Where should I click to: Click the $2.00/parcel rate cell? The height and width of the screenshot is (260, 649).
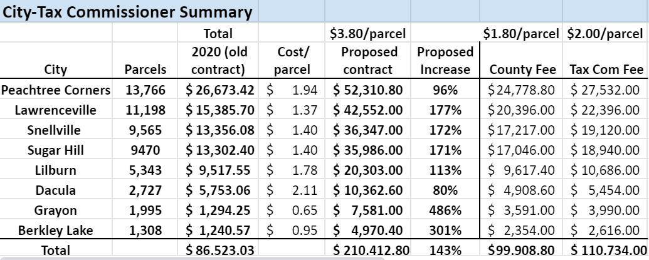604,33
